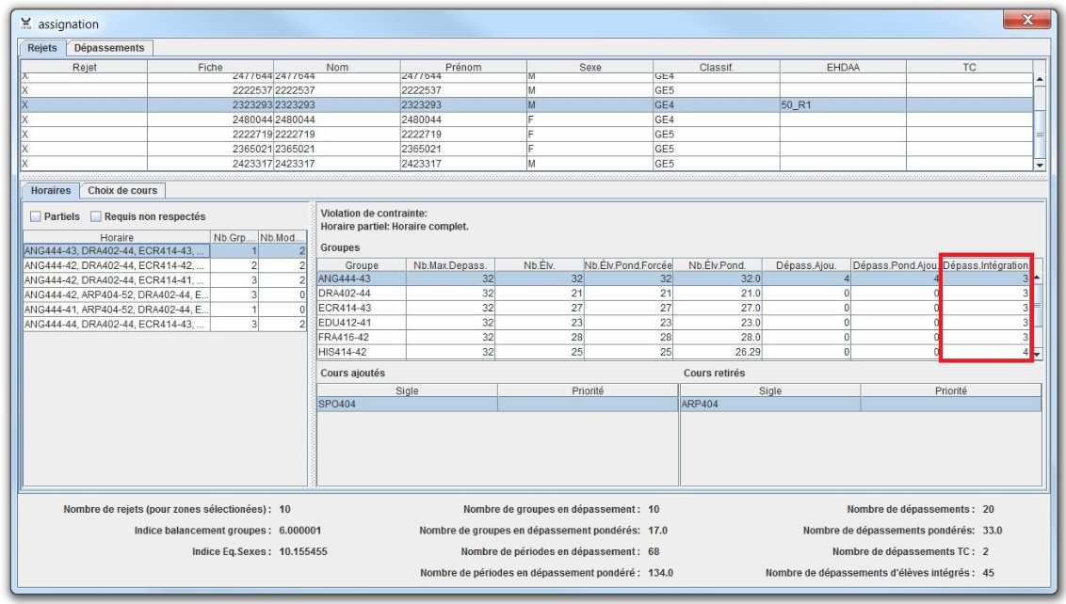Click dépassements d'élèves intégrés value 45
The image size is (1066, 604).
tap(989, 573)
